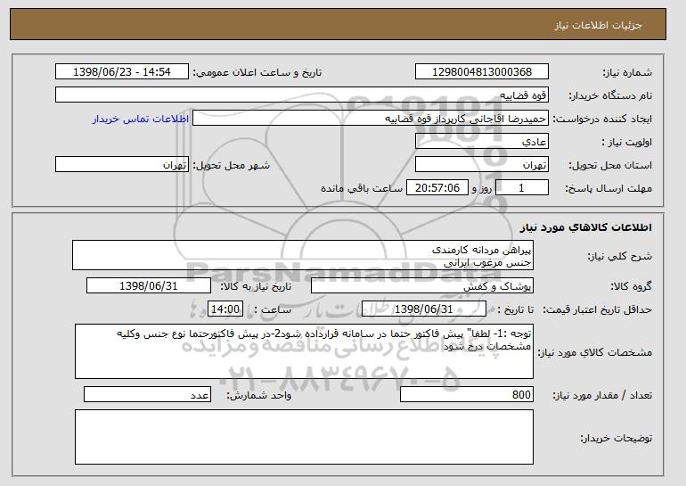Click the request creator field حمیدرضا اقاجانی
Screen dimensions: 686x486
coord(370,119)
